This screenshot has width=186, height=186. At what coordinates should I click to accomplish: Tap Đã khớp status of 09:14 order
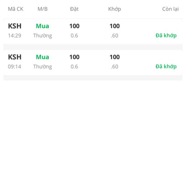(166, 67)
